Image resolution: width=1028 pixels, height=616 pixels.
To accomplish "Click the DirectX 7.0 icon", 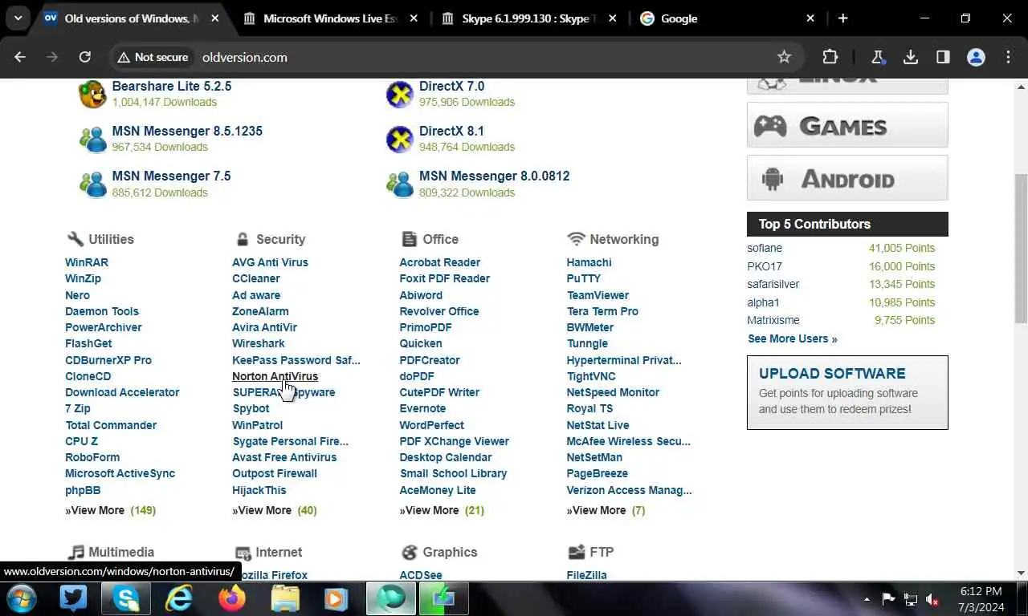I will click(x=399, y=94).
